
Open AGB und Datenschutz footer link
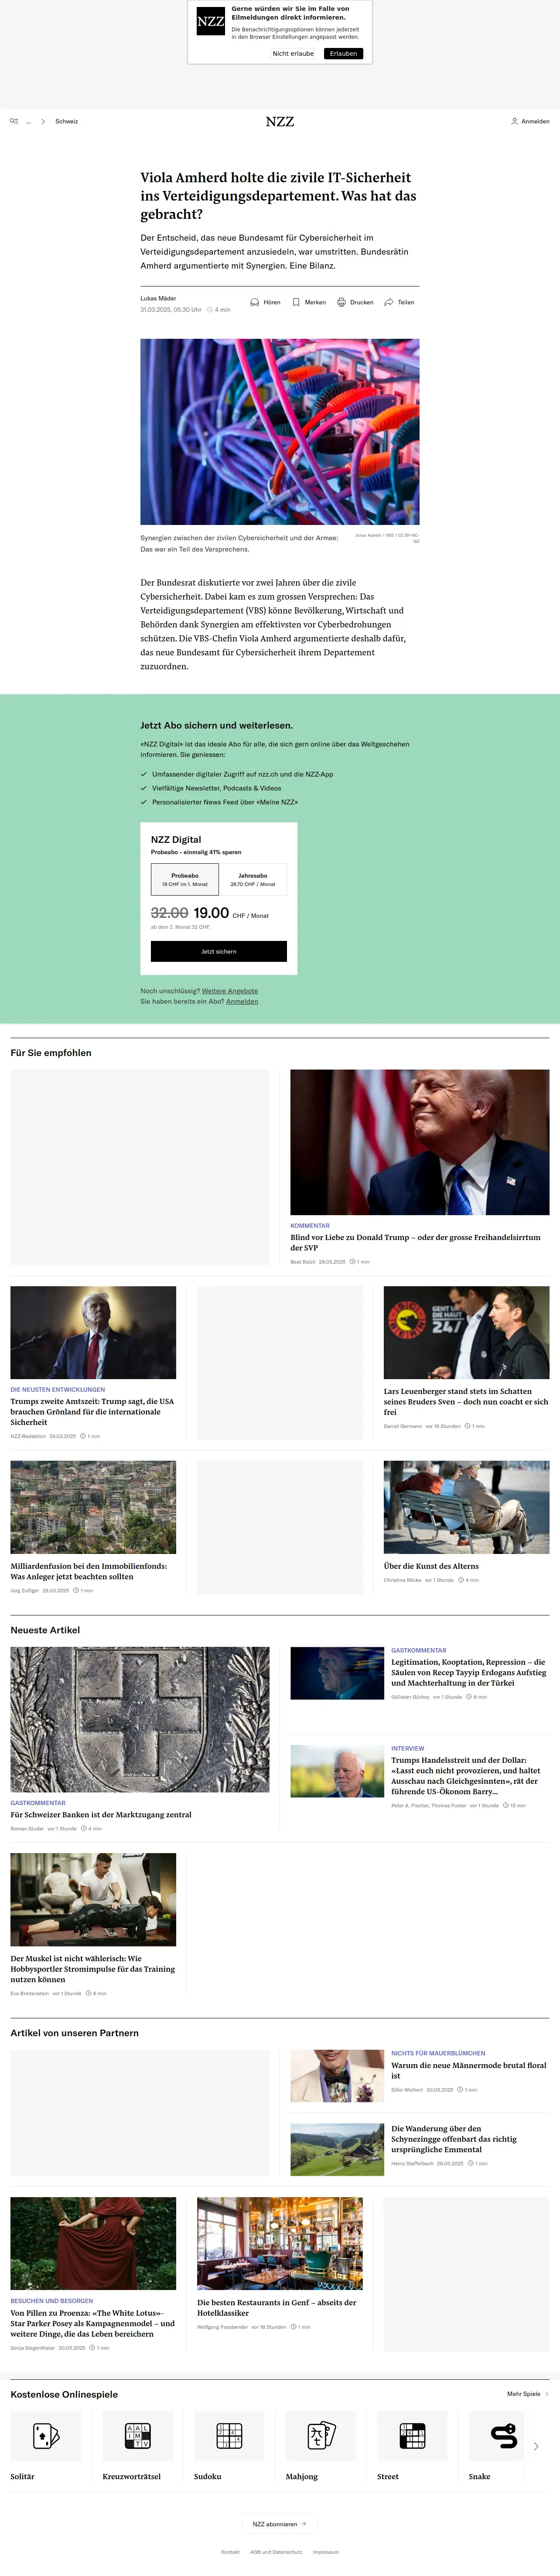tap(276, 2552)
